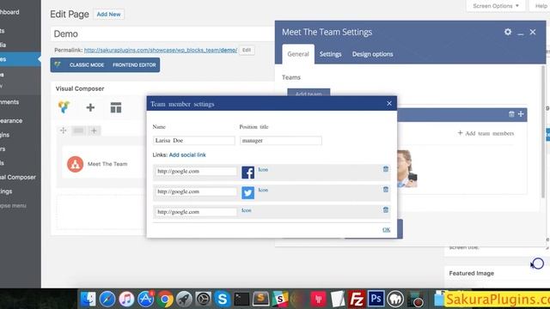The height and width of the screenshot is (309, 550).
Task: Click the row layout columns icon
Action: 78,130
